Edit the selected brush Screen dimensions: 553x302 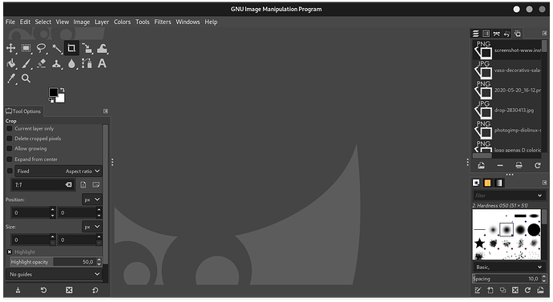[x=478, y=290]
